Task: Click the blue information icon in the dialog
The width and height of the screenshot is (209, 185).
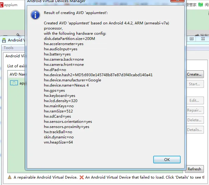Action: coord(35,15)
